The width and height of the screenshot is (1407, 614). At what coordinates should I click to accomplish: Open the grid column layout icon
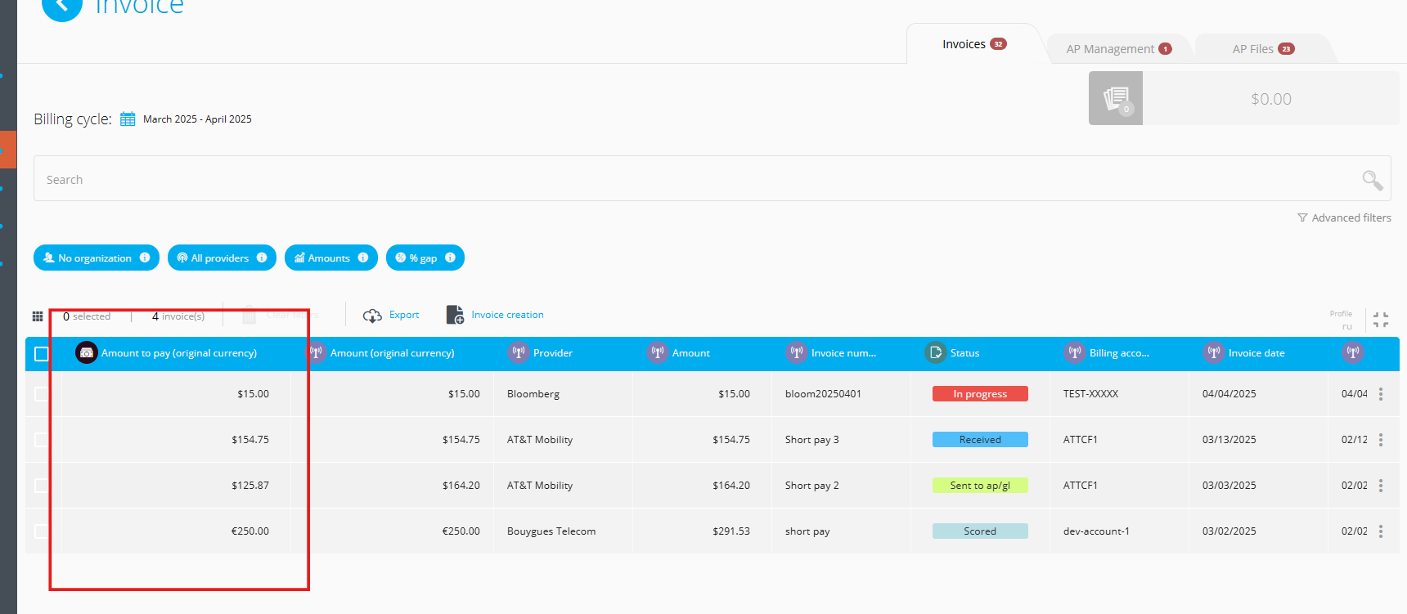(x=38, y=316)
